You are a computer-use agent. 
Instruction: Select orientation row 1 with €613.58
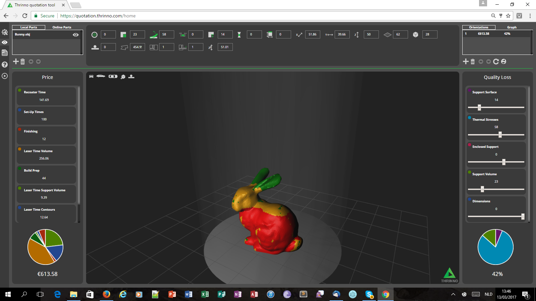[496, 34]
